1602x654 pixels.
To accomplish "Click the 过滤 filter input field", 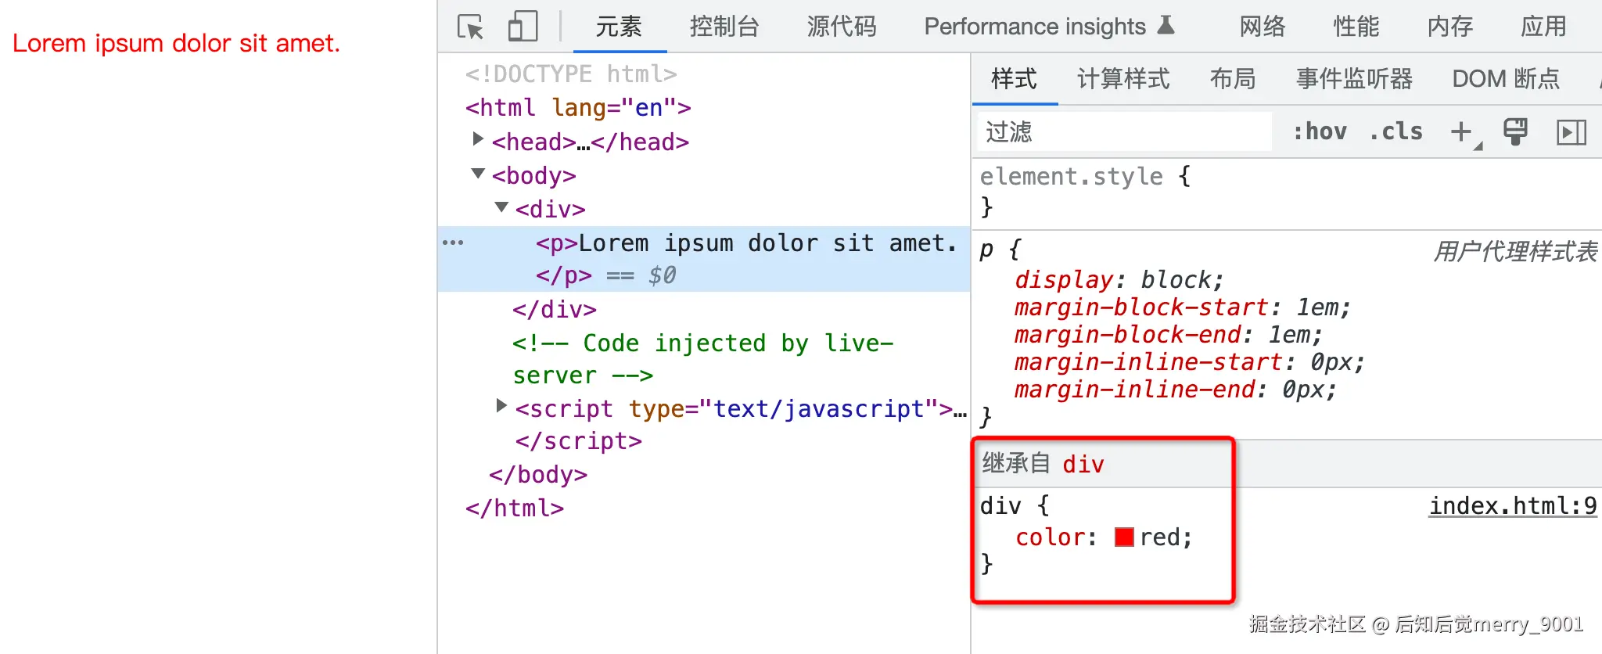I will click(1124, 131).
